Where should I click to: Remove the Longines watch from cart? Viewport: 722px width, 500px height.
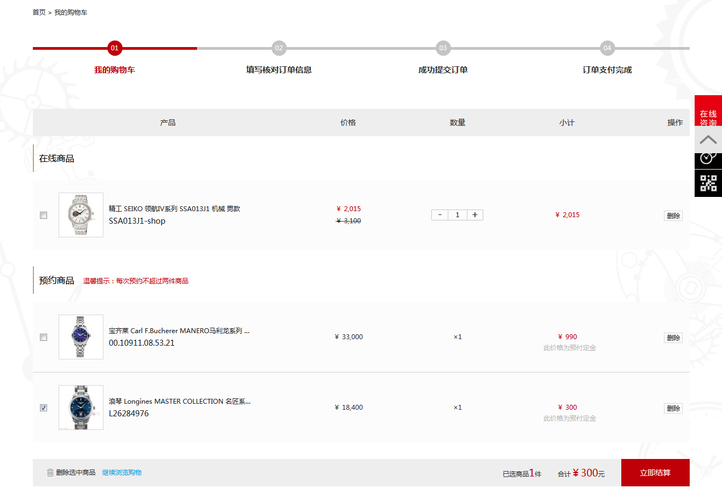click(673, 409)
